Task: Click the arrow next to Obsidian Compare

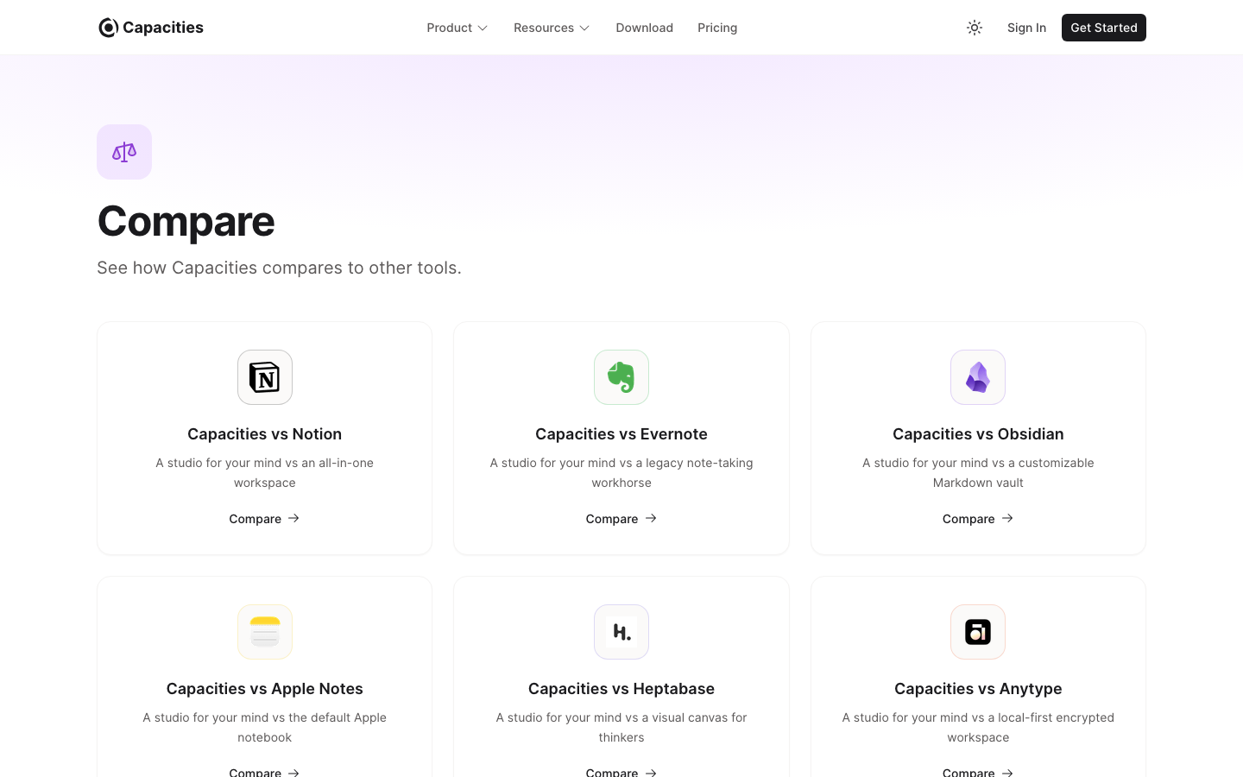Action: [x=1007, y=518]
